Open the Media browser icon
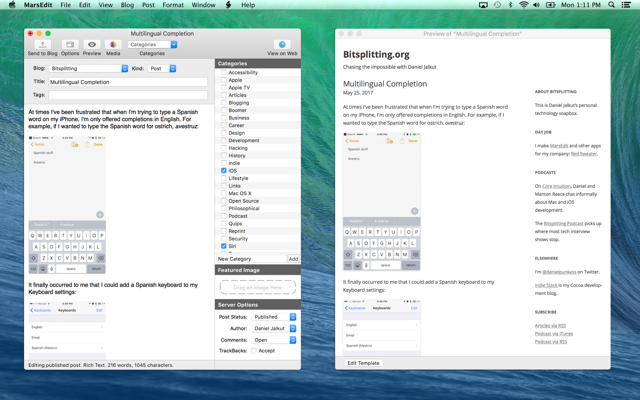Image resolution: width=640 pixels, height=400 pixels. [113, 44]
